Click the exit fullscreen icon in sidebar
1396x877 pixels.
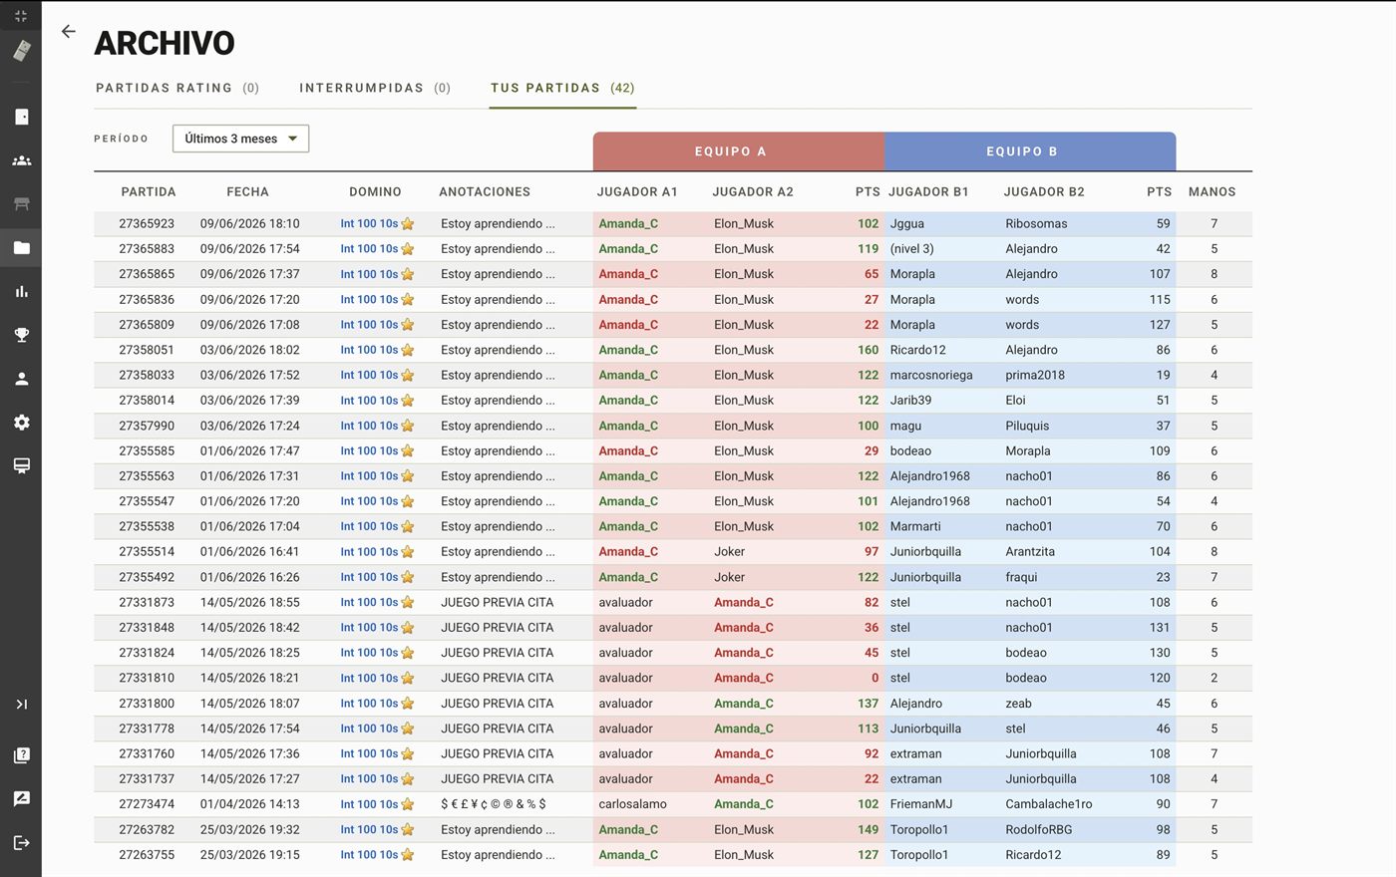21,16
